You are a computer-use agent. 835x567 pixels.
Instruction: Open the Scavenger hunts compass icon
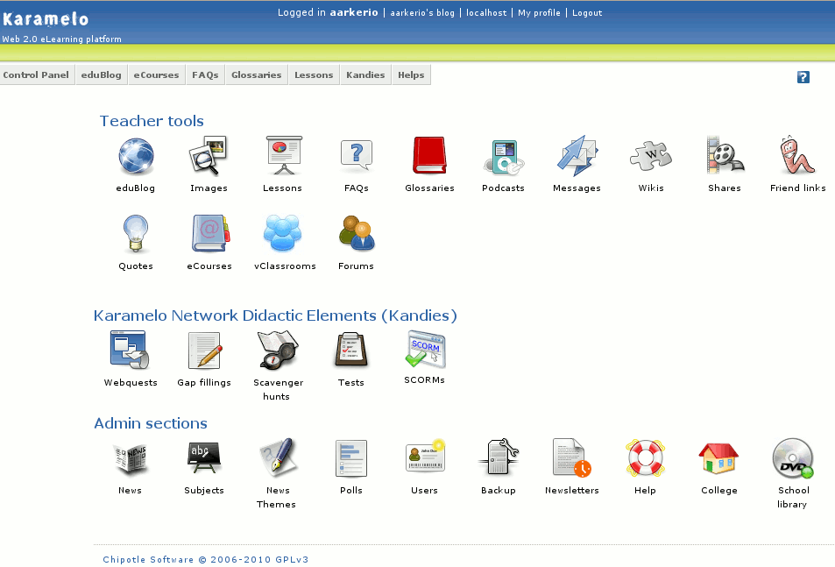click(278, 350)
